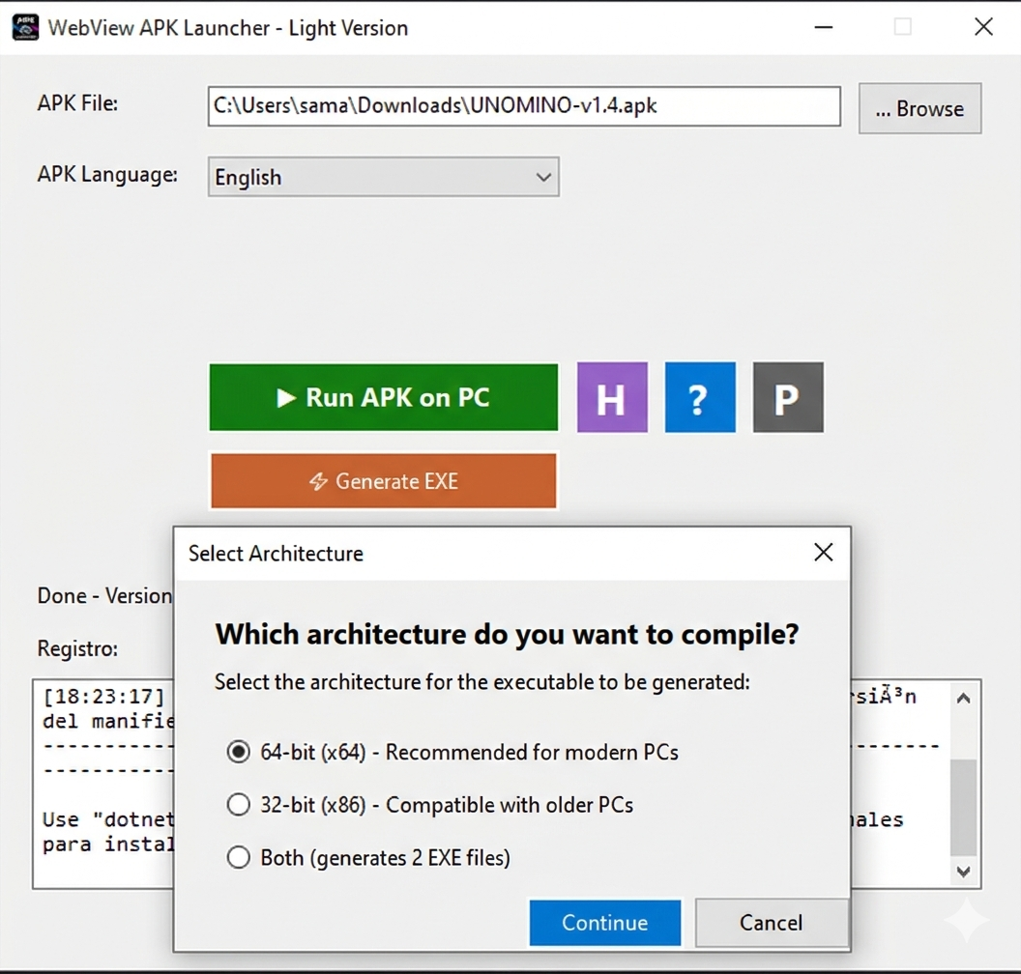Image resolution: width=1021 pixels, height=974 pixels.
Task: Click the log scrollbar thumb
Action: 964,807
